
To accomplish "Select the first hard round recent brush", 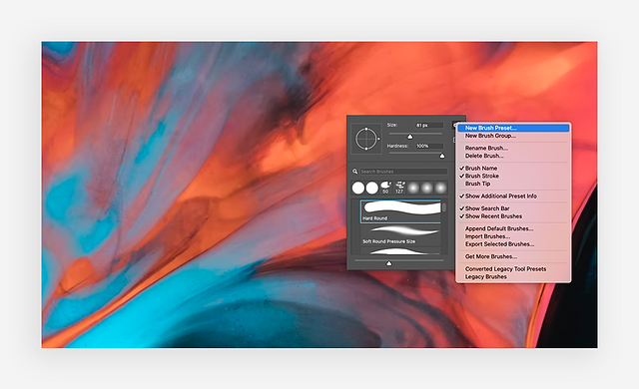I will coord(358,188).
